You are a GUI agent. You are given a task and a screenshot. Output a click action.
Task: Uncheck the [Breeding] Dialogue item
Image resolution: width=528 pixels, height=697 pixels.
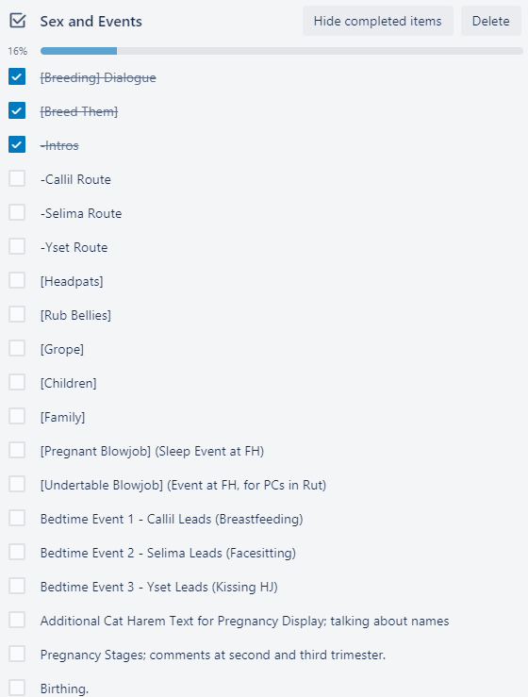pyautogui.click(x=17, y=76)
